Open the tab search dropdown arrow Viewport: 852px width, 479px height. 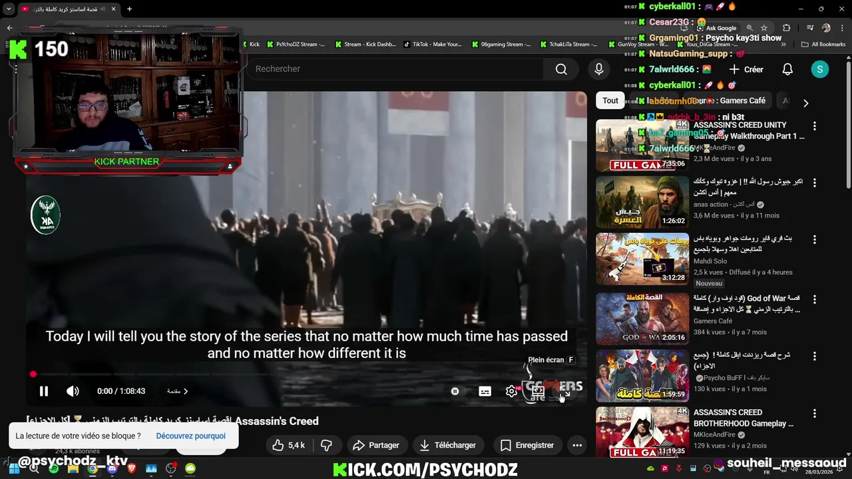point(9,9)
